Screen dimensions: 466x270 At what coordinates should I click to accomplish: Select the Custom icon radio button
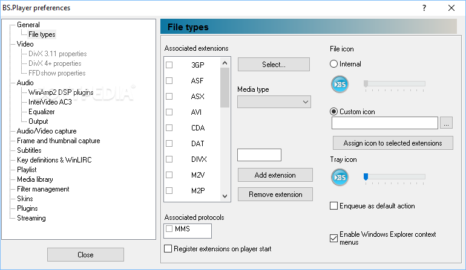[333, 112]
